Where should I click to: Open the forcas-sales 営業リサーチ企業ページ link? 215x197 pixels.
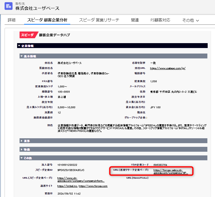pyautogui.click(x=171, y=171)
